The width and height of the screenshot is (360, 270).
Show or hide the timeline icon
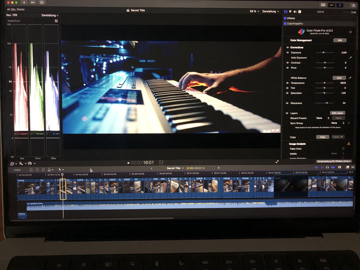(x=331, y=5)
